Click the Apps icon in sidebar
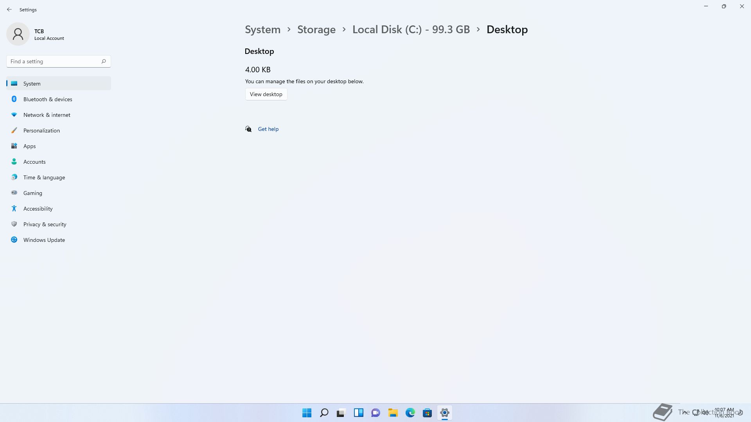751x422 pixels. click(14, 146)
